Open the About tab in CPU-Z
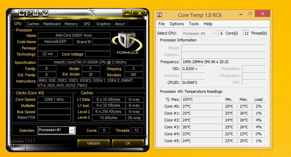Image resolution: width=291 pixels, height=157 pixels. [x=120, y=24]
